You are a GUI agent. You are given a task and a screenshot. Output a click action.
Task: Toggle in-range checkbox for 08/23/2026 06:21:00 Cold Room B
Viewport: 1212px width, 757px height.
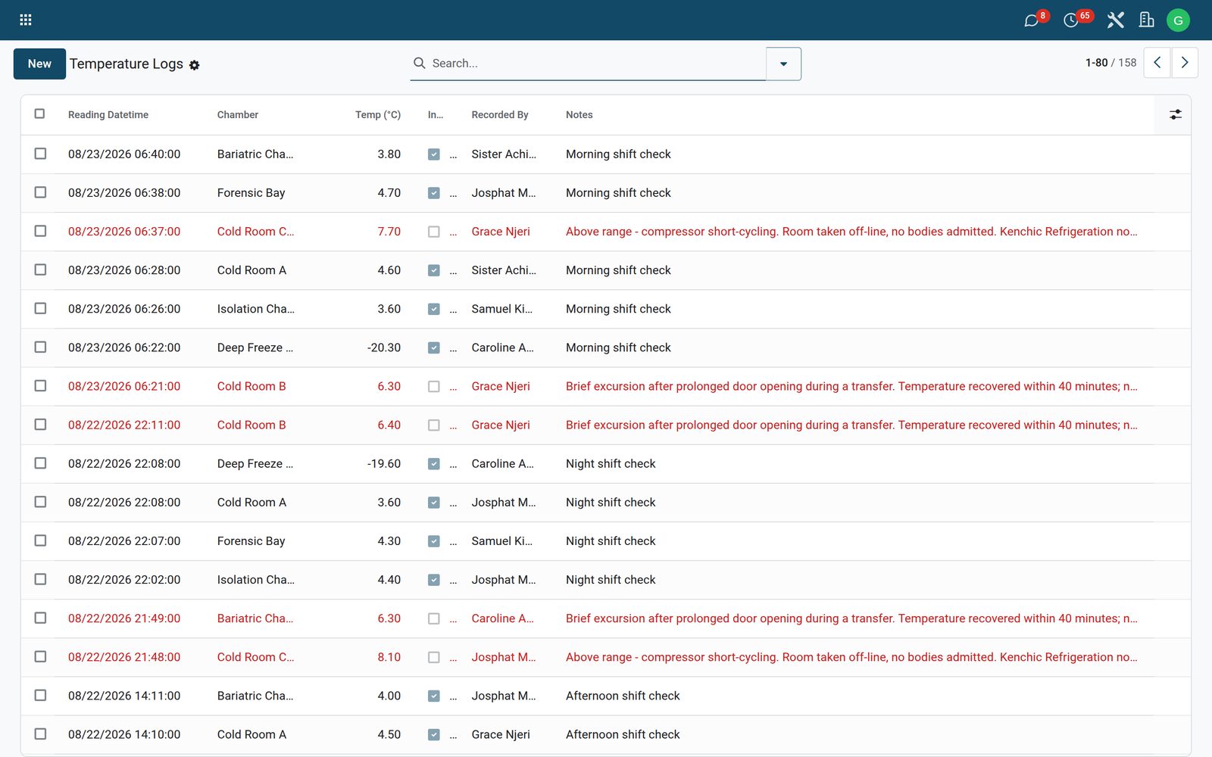pos(433,386)
